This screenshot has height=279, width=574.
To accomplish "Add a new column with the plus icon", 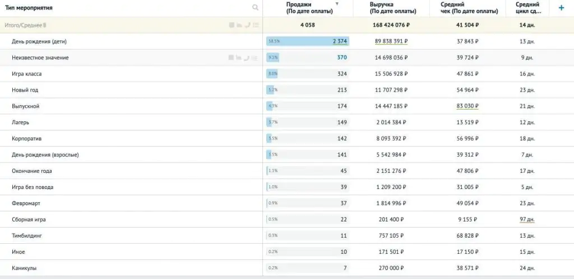I will click(x=561, y=8).
